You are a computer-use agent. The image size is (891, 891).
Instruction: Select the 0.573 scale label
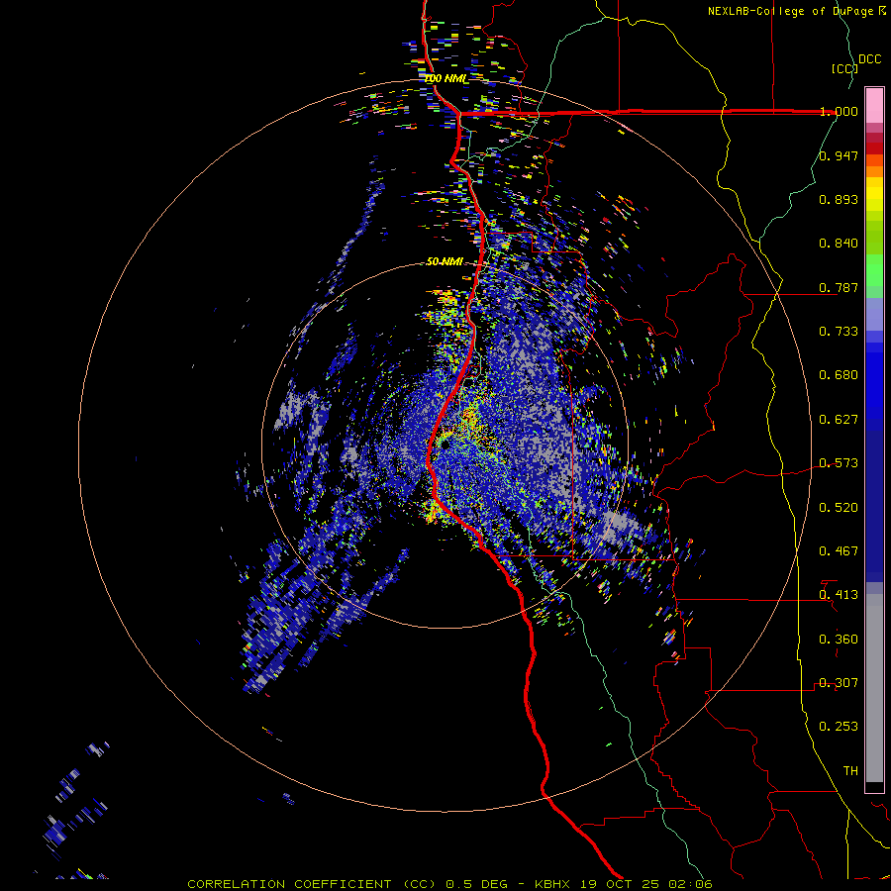[839, 463]
